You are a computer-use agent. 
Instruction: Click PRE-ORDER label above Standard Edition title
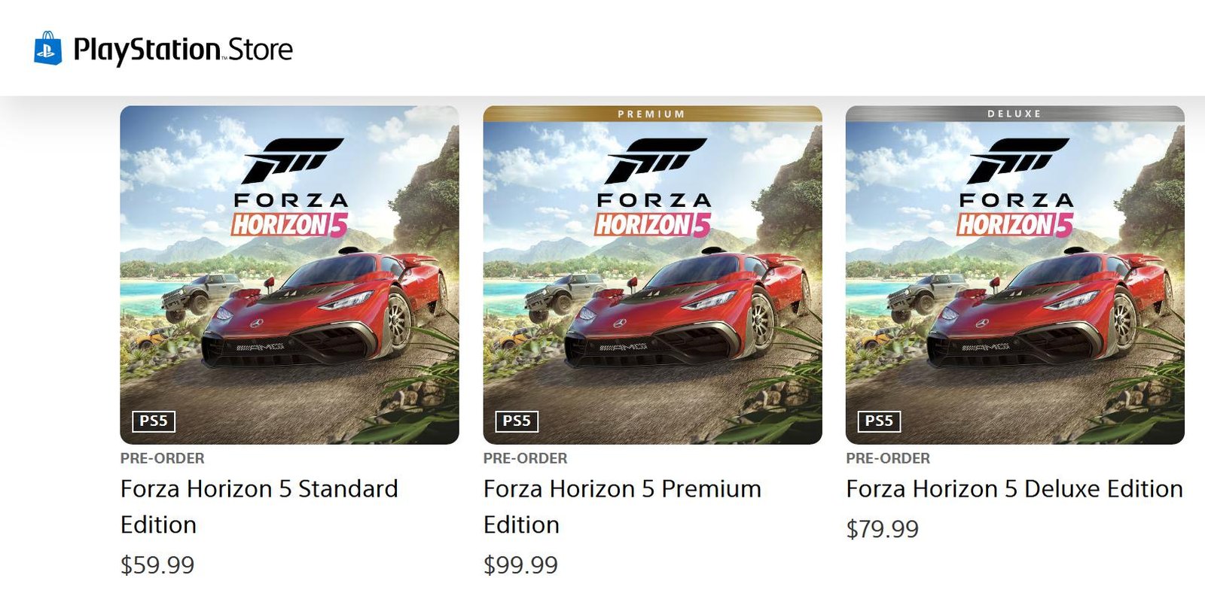(162, 458)
